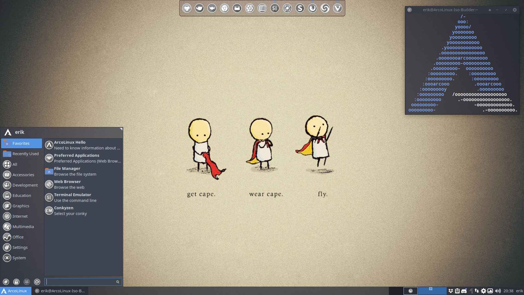Open the Education category
Image resolution: width=524 pixels, height=295 pixels.
22,195
